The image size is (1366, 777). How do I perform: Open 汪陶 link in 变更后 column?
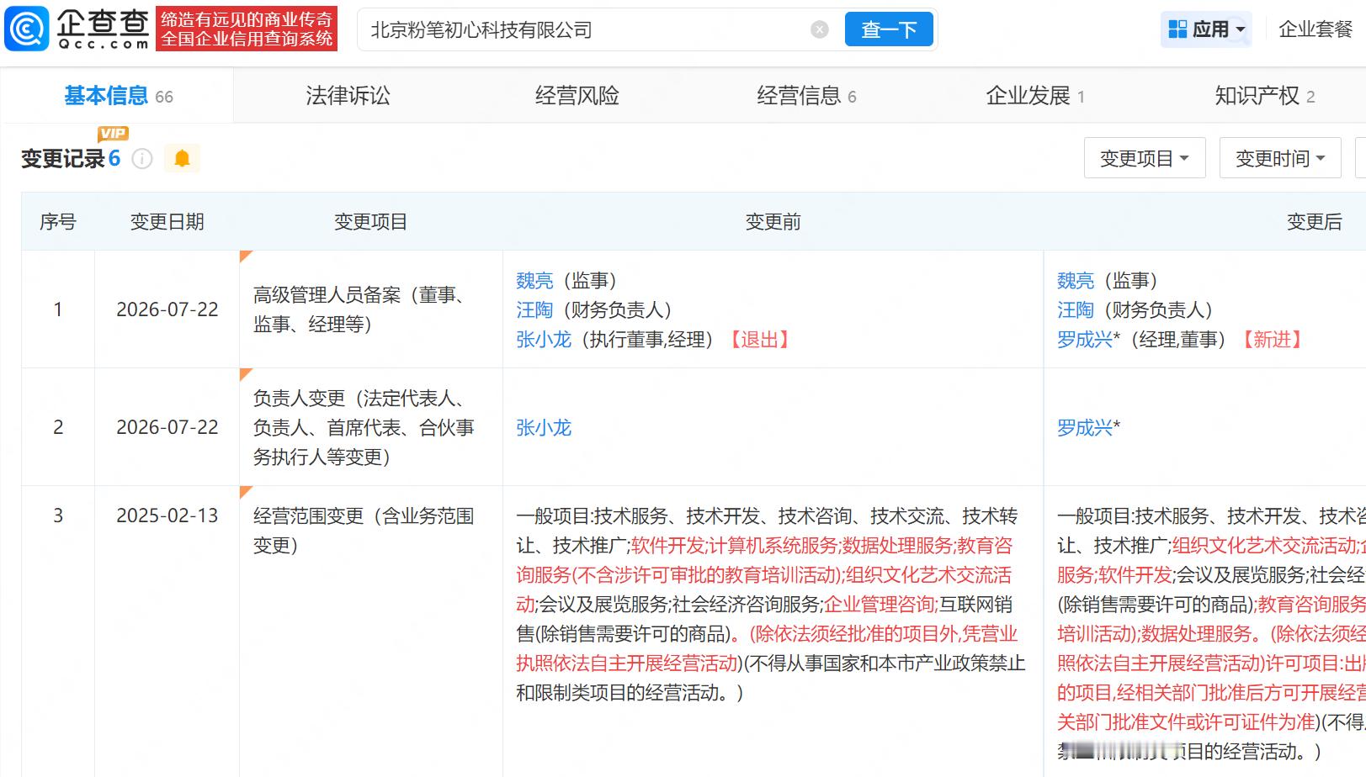tap(1076, 310)
